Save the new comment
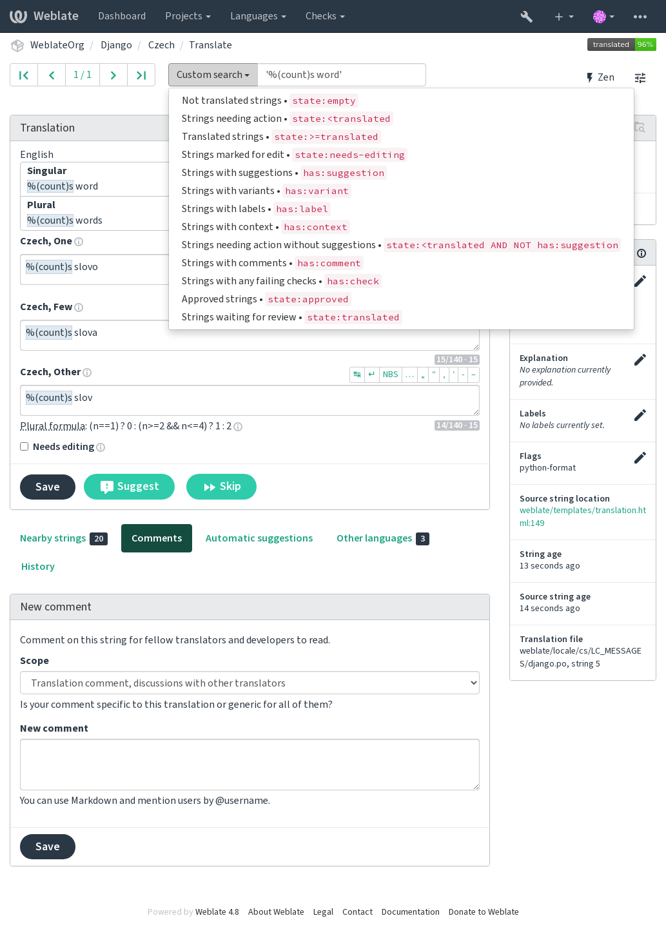 coord(48,846)
